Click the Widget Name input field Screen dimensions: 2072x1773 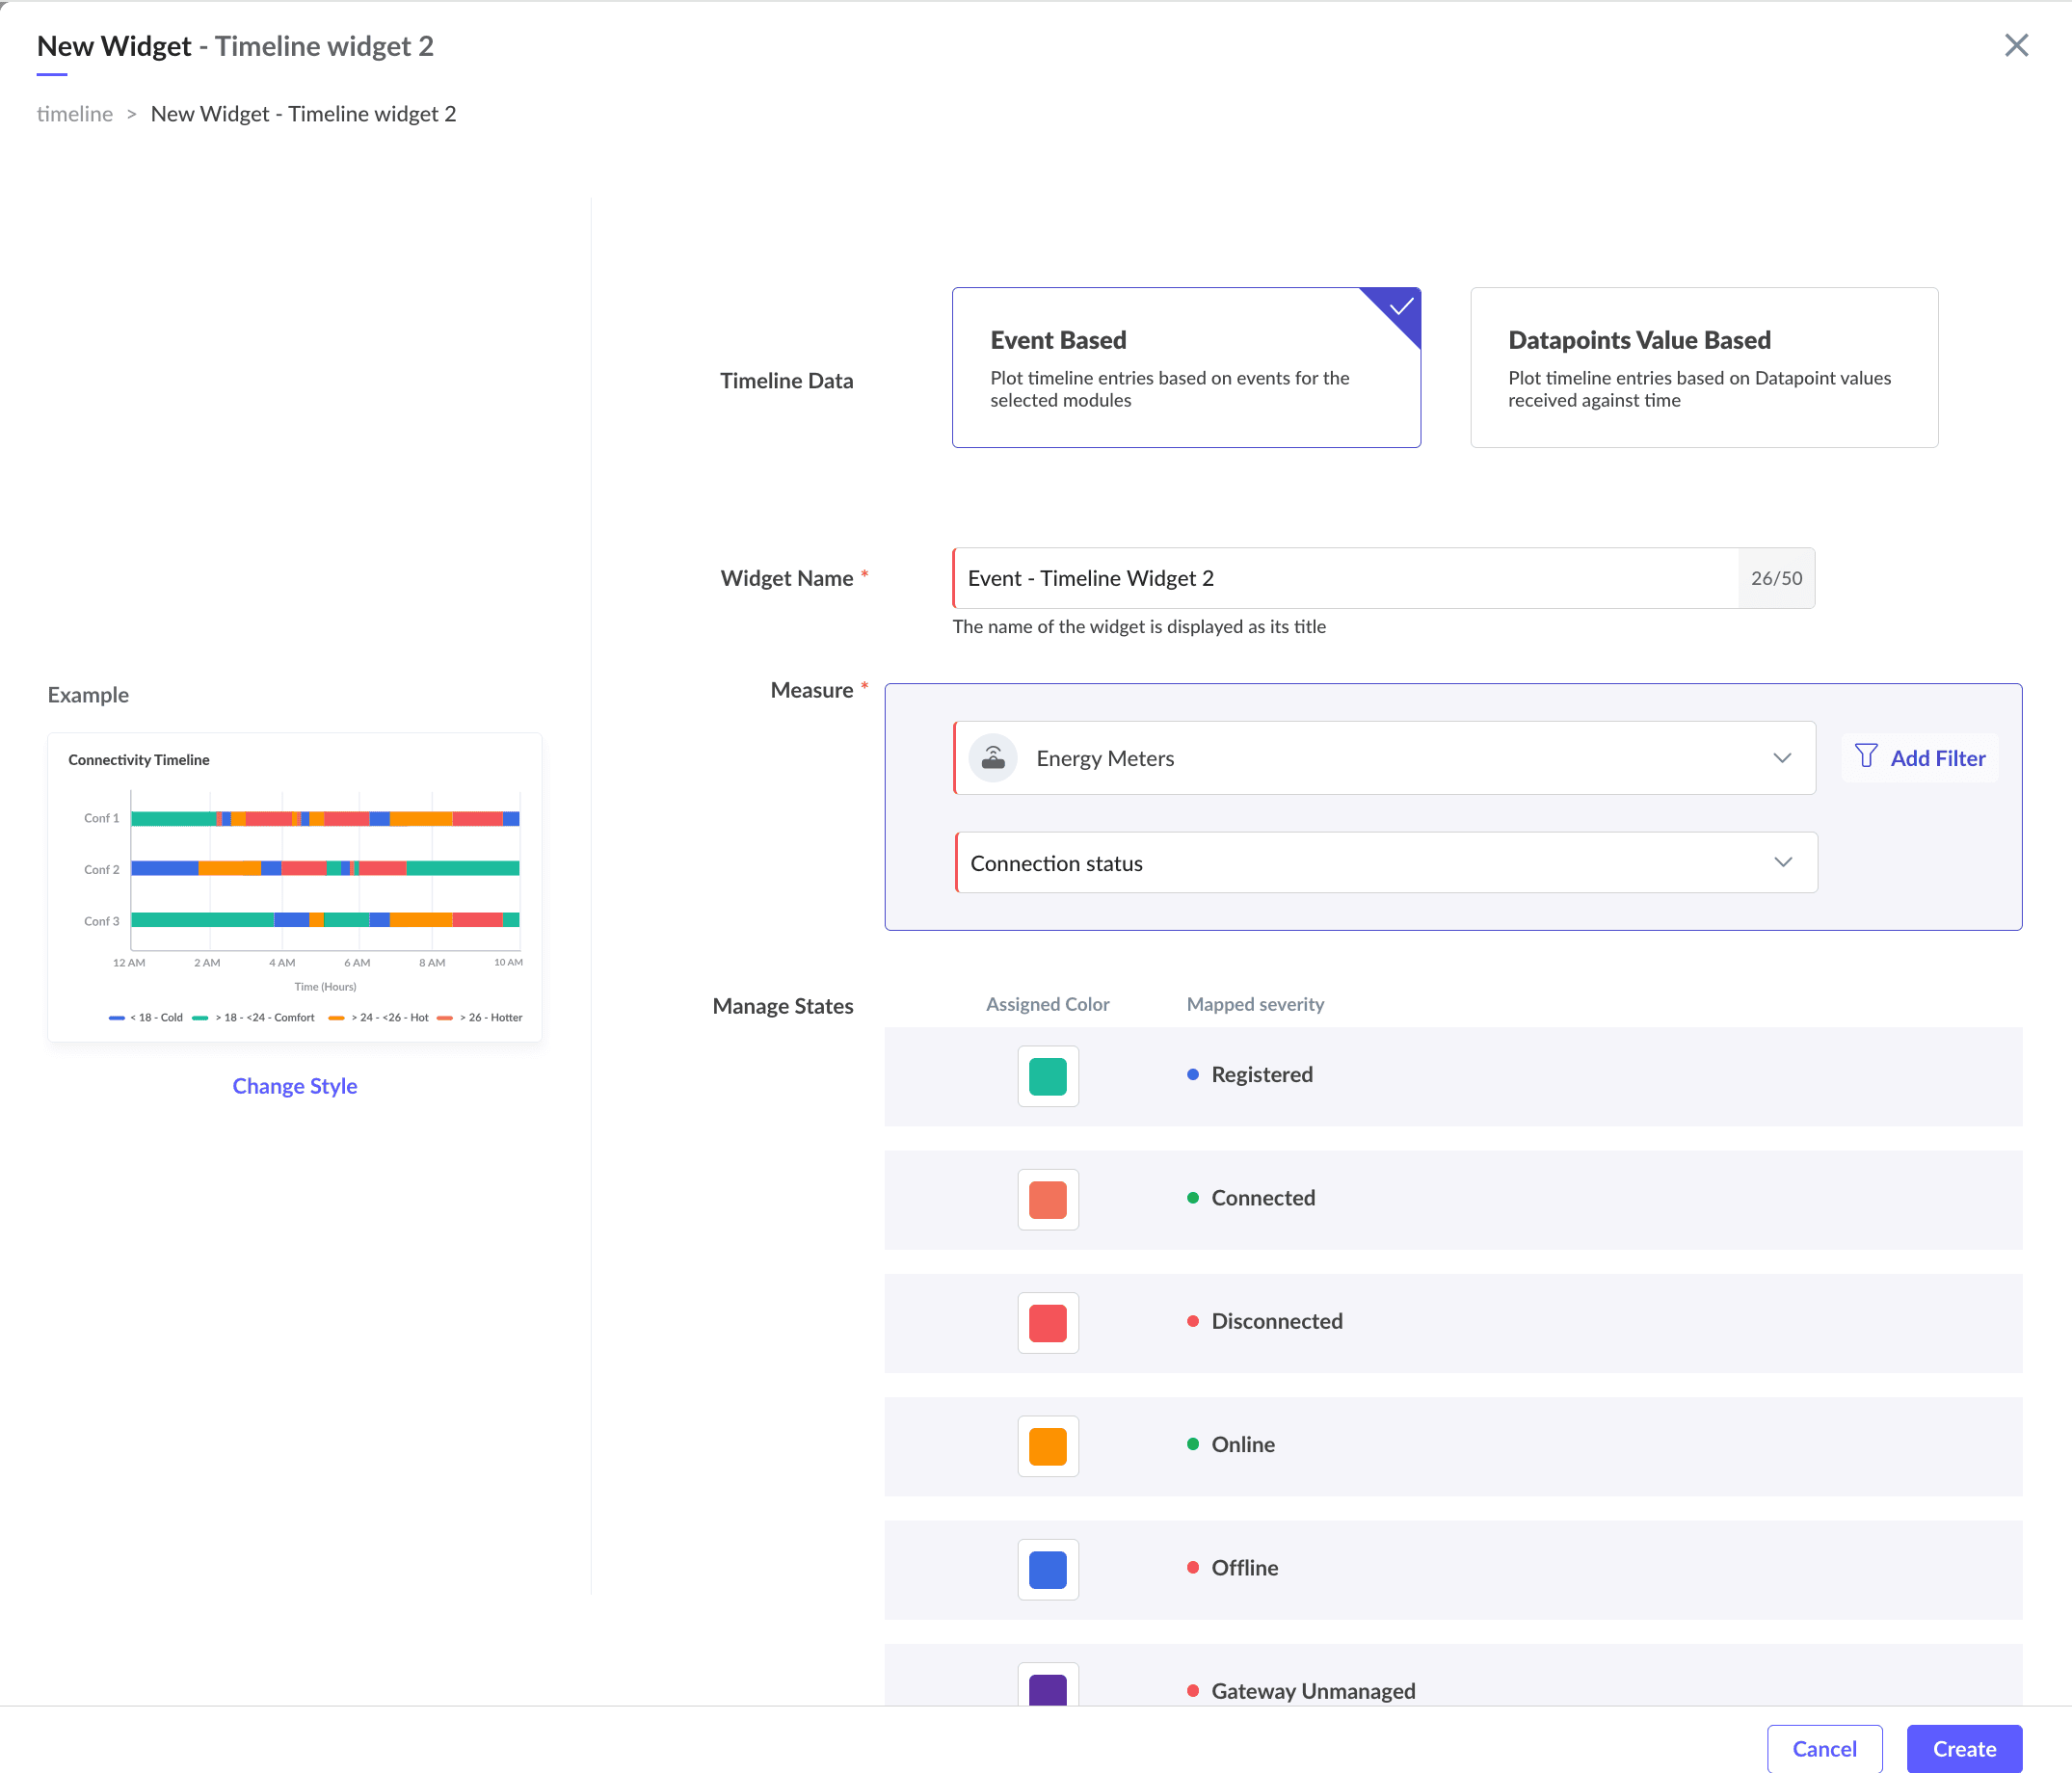1345,578
